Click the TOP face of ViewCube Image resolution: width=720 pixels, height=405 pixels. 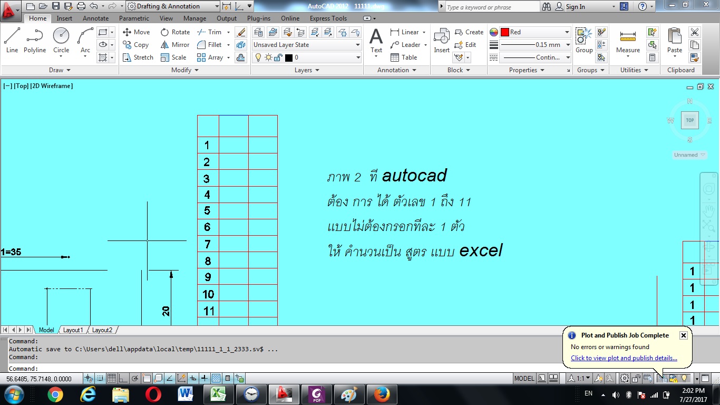point(689,120)
